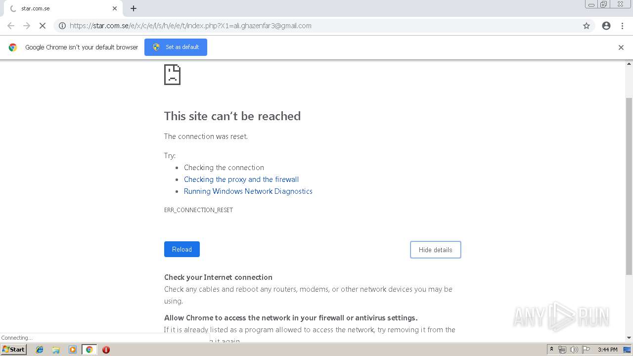Click "Check your Internet connection" heading

coord(218,277)
